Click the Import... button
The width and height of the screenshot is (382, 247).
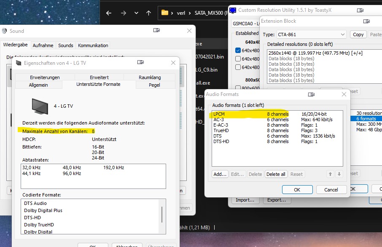pos(245,200)
